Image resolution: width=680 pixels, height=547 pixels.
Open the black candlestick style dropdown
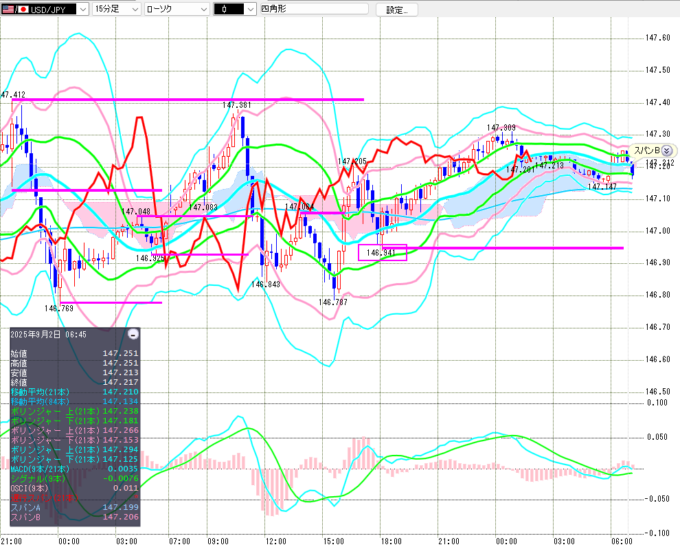tap(235, 9)
